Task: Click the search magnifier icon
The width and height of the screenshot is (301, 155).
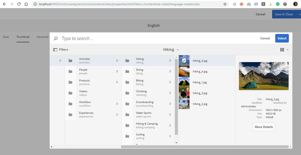Action: (x=55, y=38)
